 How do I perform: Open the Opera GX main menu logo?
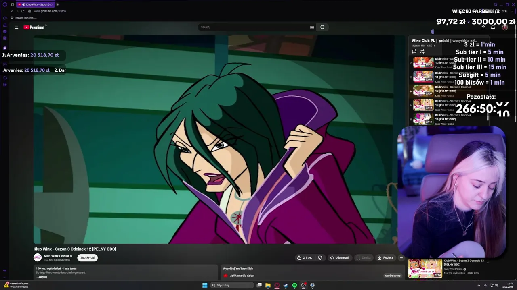(x=5, y=4)
